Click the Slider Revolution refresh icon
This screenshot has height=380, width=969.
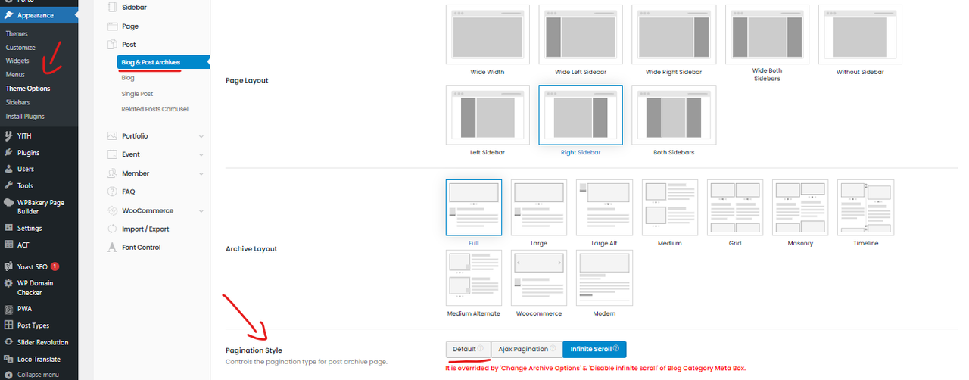coord(9,342)
